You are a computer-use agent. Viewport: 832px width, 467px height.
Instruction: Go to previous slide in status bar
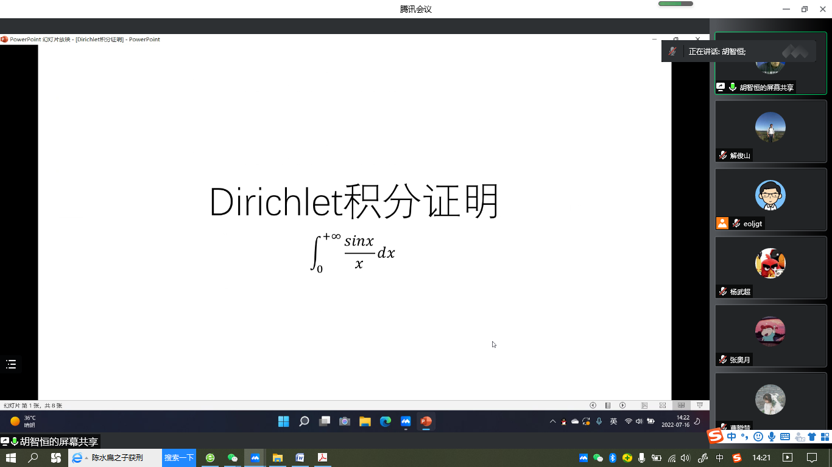593,406
